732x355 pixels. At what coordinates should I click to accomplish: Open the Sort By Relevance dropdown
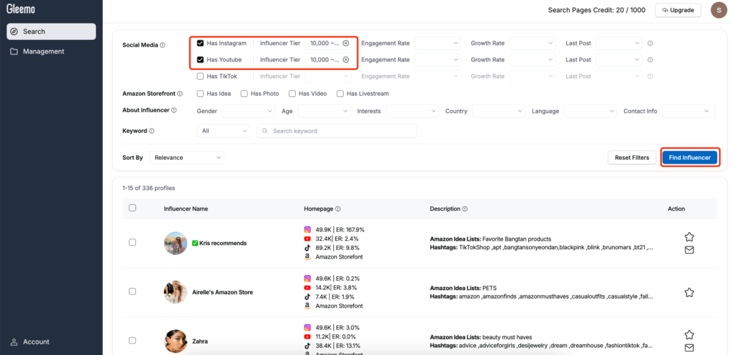pos(187,158)
